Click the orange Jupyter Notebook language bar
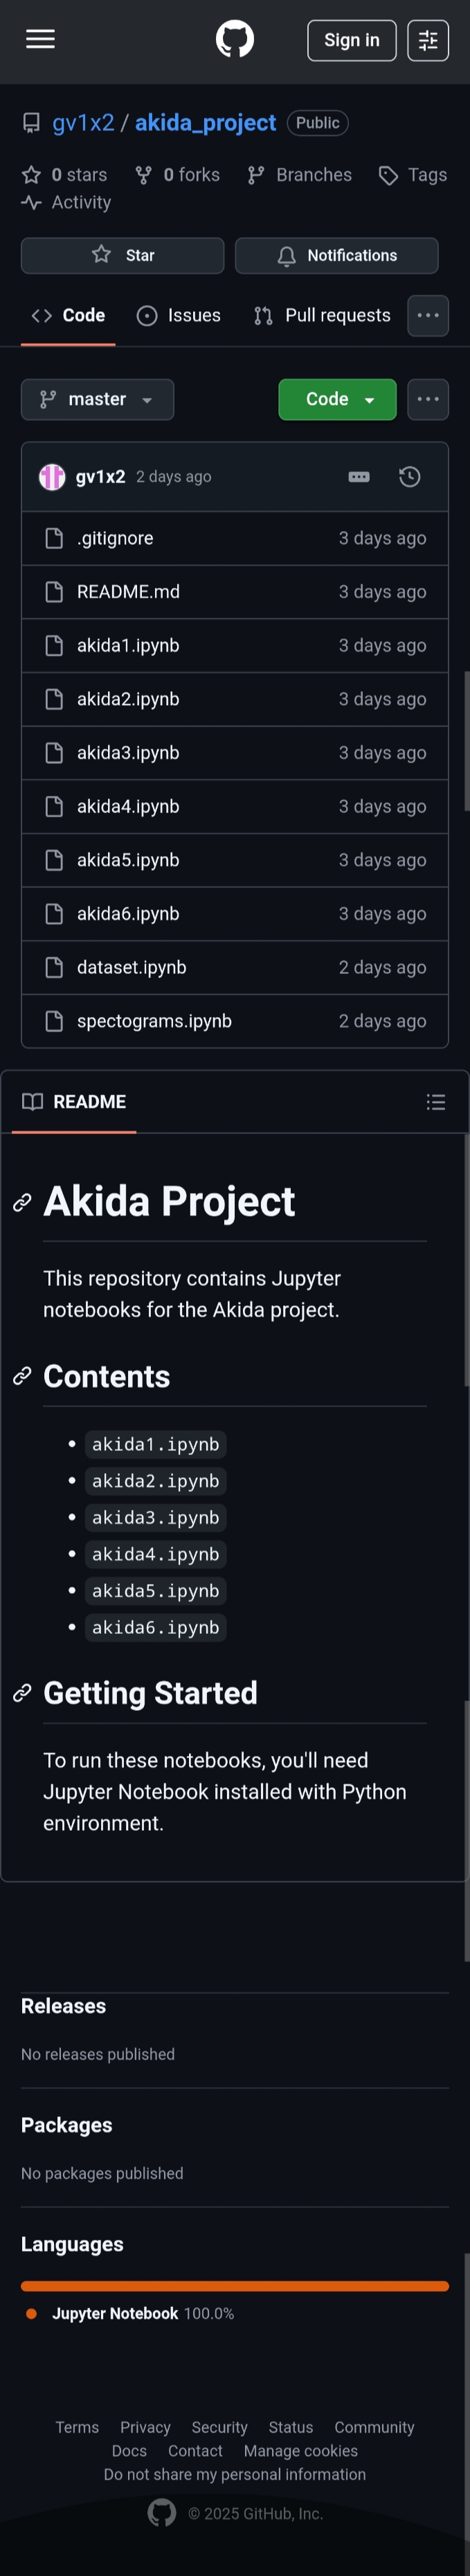Image resolution: width=470 pixels, height=2576 pixels. (235, 2286)
